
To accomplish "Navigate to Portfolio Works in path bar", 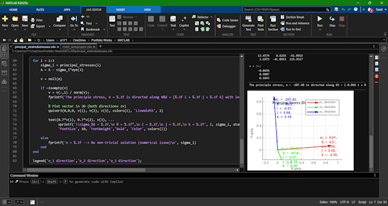I will point(102,40).
